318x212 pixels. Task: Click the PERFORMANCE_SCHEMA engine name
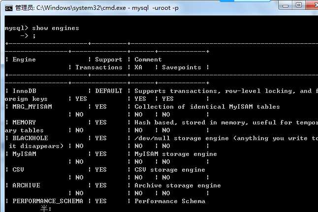48,201
